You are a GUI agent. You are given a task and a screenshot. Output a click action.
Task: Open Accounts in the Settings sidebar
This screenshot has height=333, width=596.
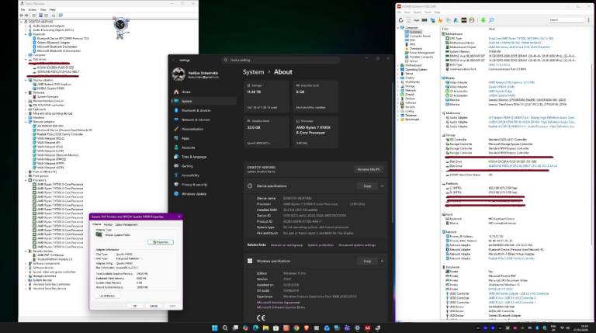pyautogui.click(x=188, y=147)
